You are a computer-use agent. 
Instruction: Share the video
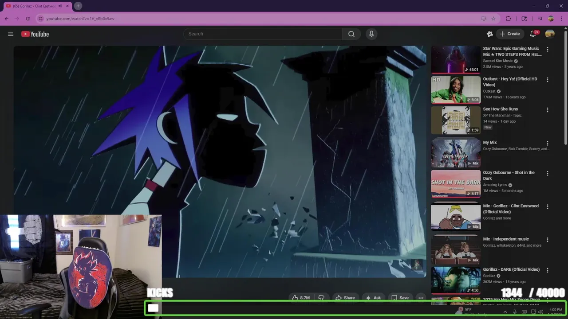click(345, 298)
